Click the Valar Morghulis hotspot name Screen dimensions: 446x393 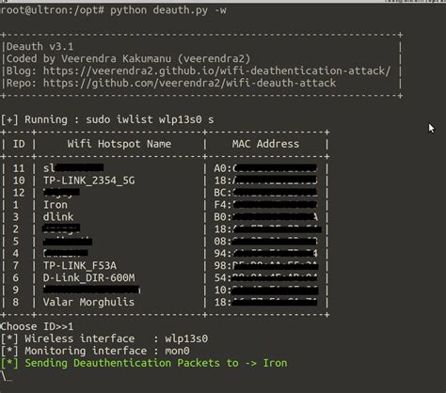88,303
